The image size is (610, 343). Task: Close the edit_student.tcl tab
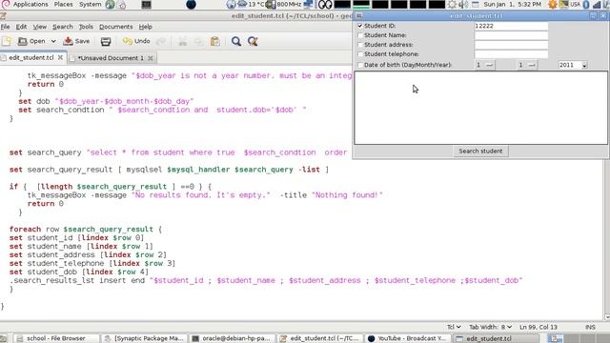(60, 57)
